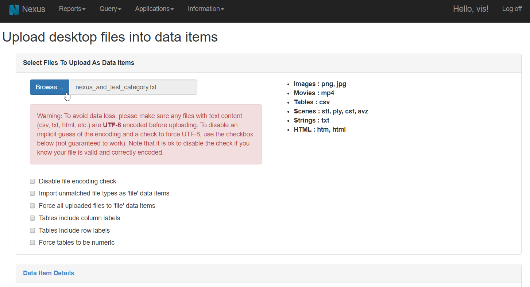Click the Browse… button
The width and height of the screenshot is (530, 287).
click(x=50, y=87)
